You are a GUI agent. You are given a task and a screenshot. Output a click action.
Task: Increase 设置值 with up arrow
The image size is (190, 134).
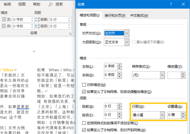pos(183,113)
